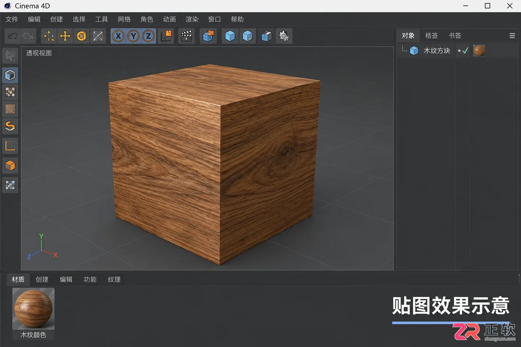
Task: Open the 网格 menu
Action: coord(124,19)
